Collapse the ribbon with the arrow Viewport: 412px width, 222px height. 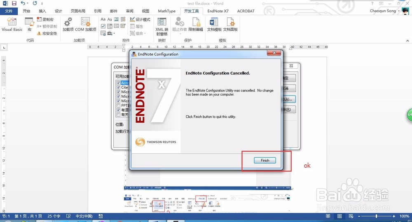[407, 41]
